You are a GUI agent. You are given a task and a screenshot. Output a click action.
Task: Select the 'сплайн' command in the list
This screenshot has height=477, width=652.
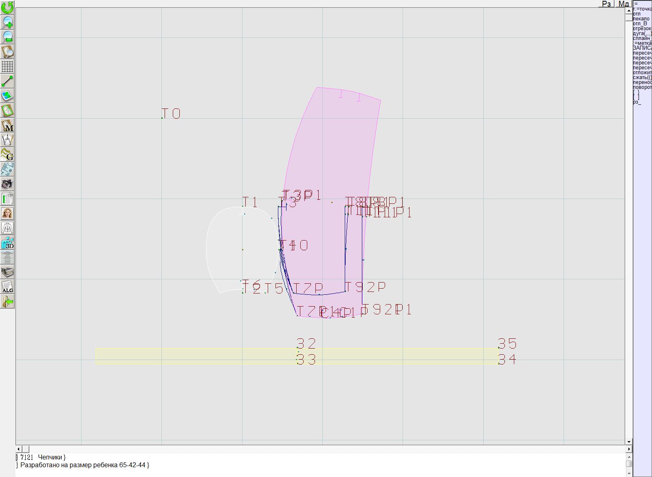[642, 38]
